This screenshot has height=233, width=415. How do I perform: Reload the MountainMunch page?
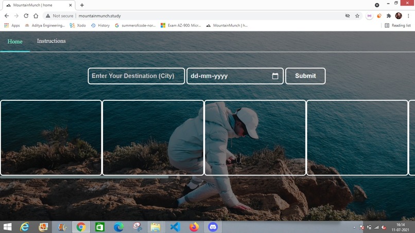[x=26, y=16]
